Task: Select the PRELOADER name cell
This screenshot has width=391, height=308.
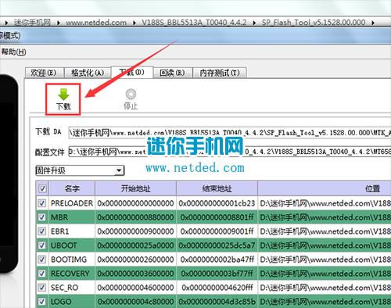Action: pos(72,203)
